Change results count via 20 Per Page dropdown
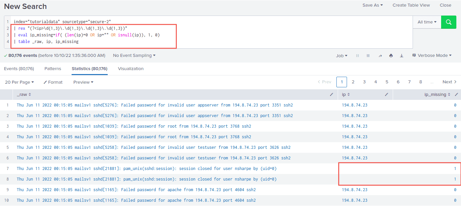 [19, 82]
